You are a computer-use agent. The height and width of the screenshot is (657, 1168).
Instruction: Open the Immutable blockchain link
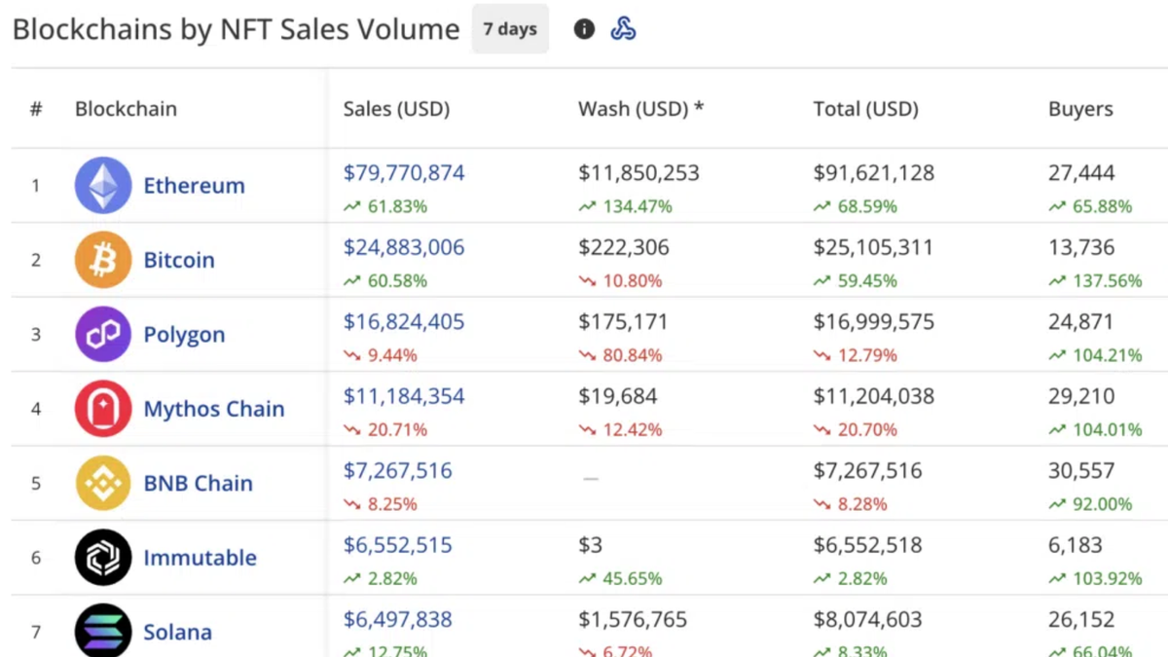tap(201, 558)
